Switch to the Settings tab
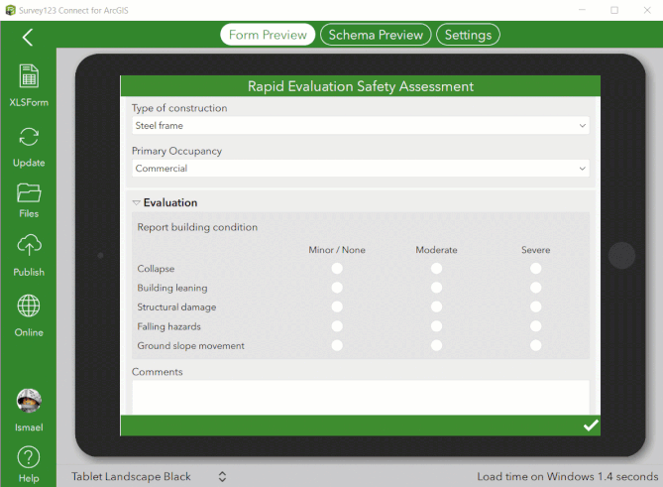Image resolution: width=663 pixels, height=487 pixels. tap(468, 35)
